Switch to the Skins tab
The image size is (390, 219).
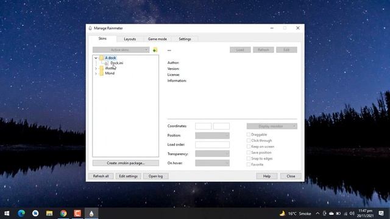(x=102, y=38)
